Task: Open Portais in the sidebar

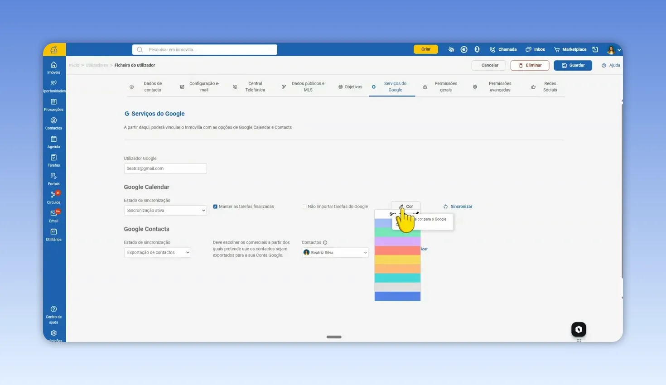Action: (53, 179)
